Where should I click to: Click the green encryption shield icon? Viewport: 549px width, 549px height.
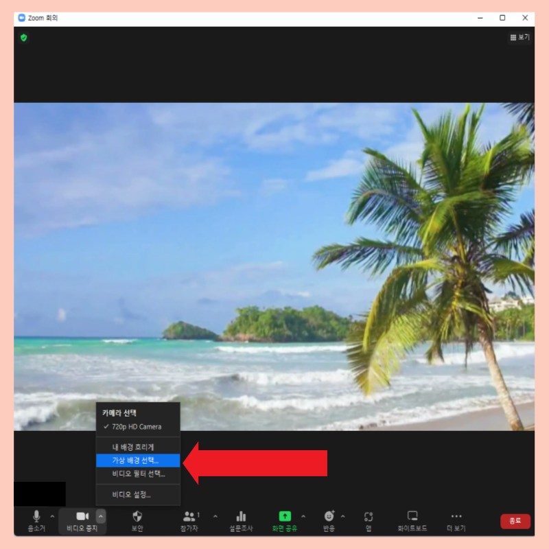coord(24,38)
